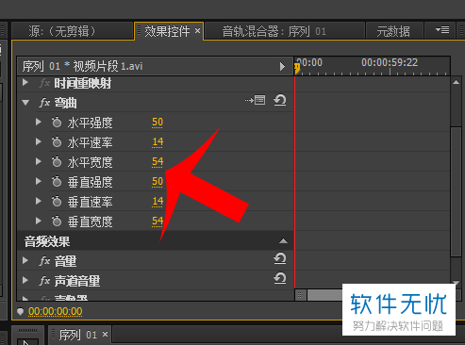The height and width of the screenshot is (345, 465).
Task: Reset the 弯曲 effect
Action: click(x=279, y=101)
